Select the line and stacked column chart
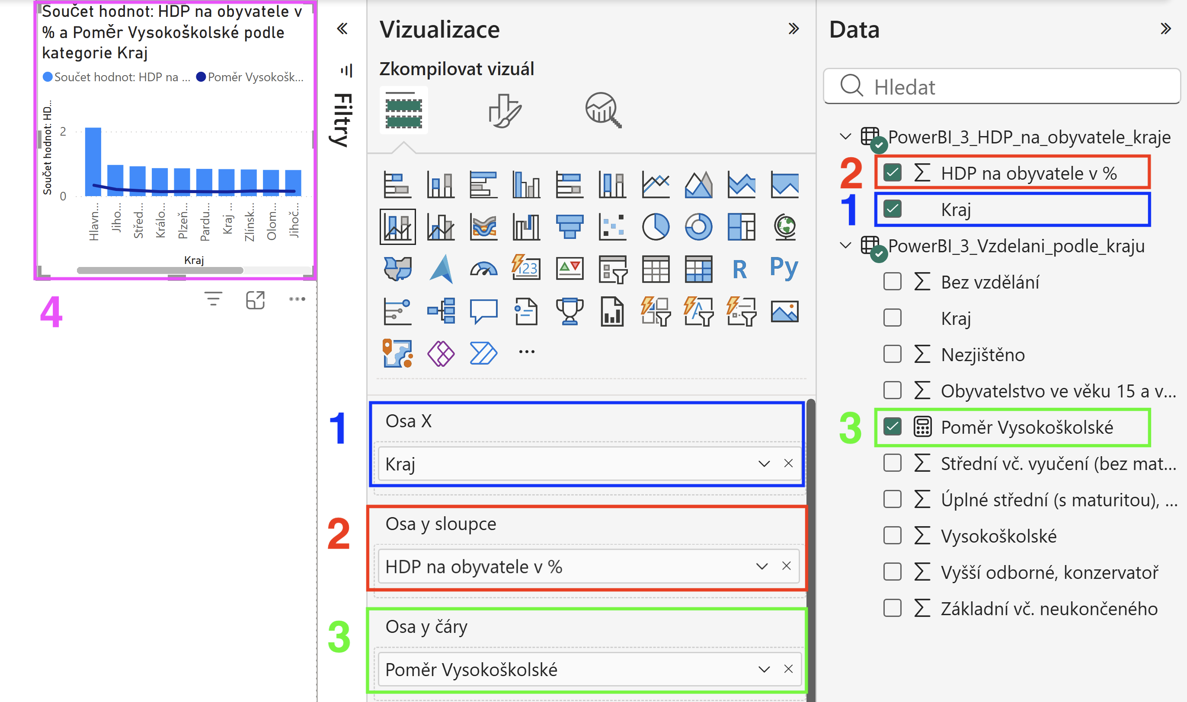1187x702 pixels. point(398,227)
